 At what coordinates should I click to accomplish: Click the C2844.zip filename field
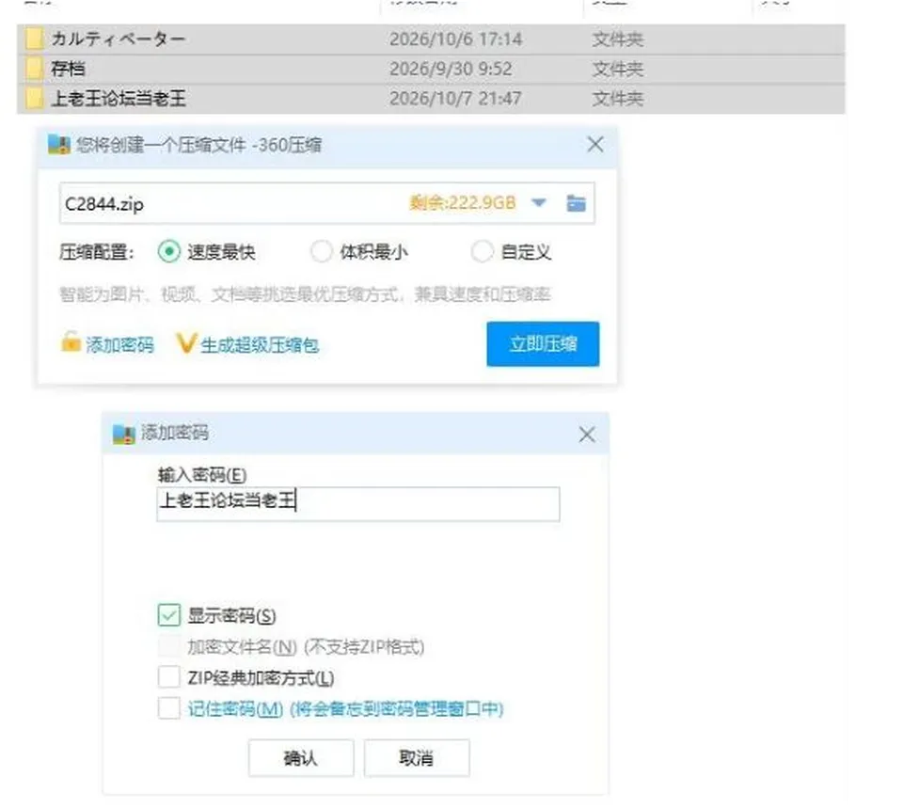326,203
